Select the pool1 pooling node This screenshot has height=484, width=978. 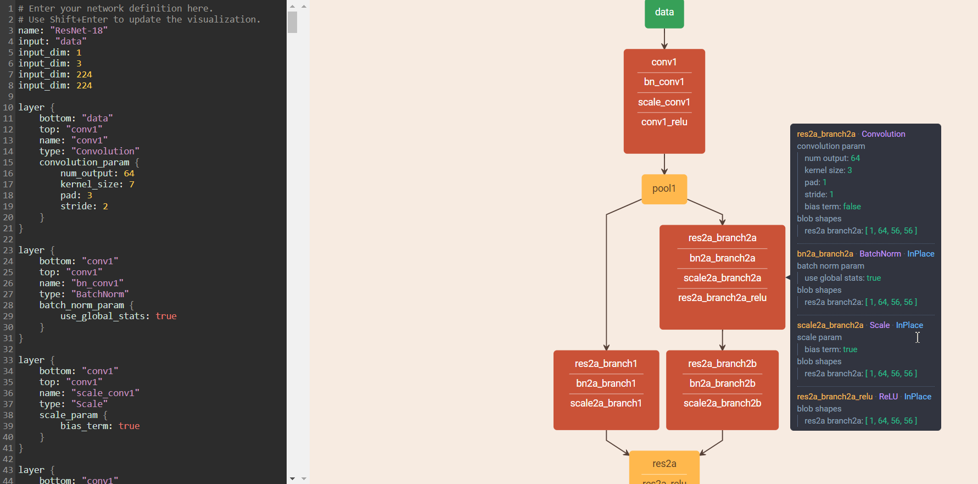coord(664,189)
